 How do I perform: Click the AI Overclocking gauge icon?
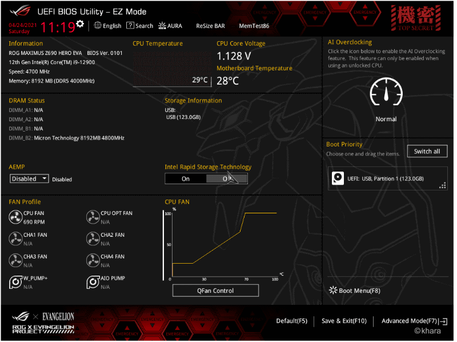[387, 92]
